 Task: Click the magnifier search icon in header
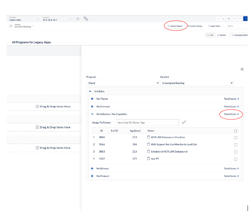point(240,19)
